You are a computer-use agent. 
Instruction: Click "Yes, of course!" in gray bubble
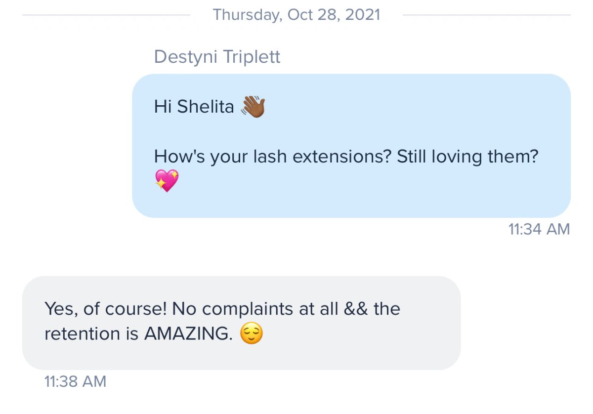click(x=105, y=309)
